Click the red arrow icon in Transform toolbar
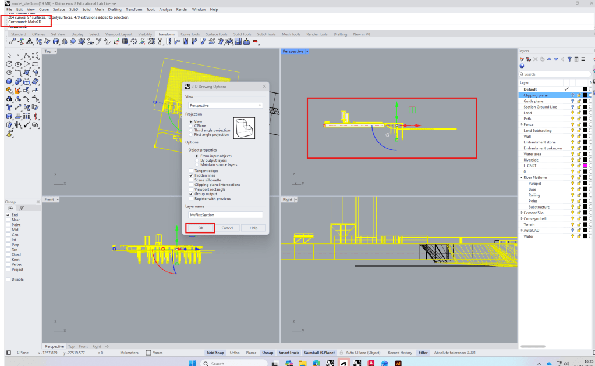 pos(255,42)
